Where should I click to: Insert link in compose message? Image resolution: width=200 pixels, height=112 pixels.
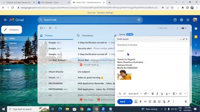(x=145, y=101)
